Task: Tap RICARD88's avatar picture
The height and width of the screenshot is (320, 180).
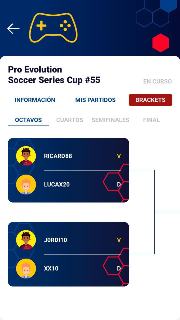Action: 26,156
